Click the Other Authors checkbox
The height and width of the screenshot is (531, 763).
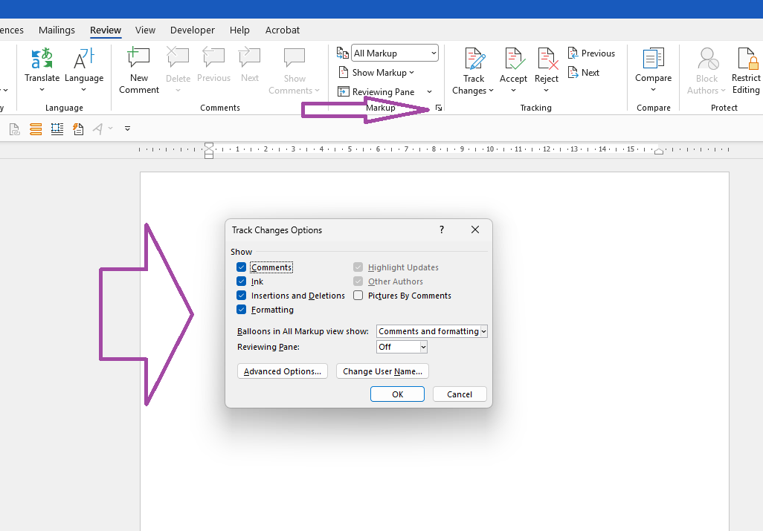tap(358, 281)
